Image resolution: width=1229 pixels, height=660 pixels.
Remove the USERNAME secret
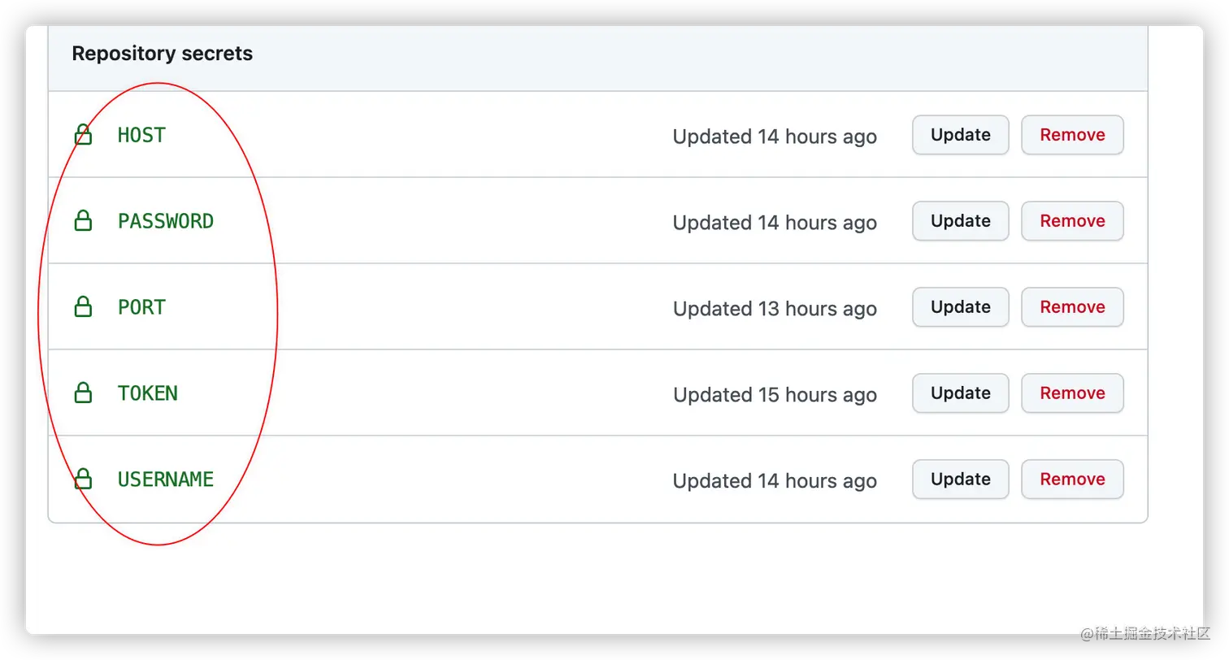(1072, 480)
